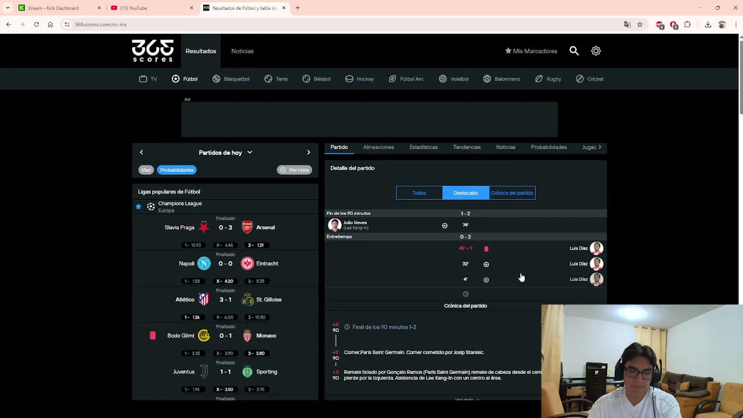Open the match Noticias tab
The height and width of the screenshot is (418, 743).
click(x=506, y=147)
